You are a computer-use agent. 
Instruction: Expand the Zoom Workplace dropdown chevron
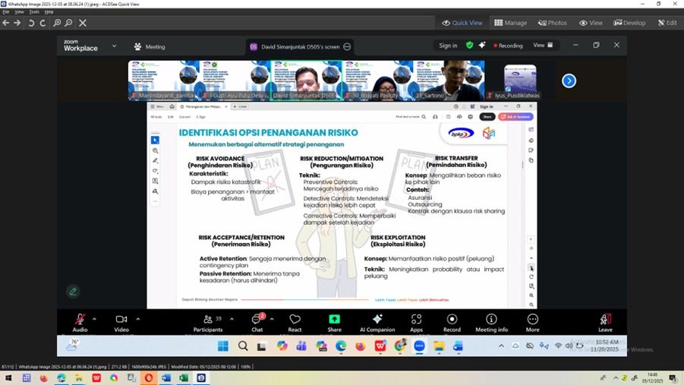115,46
